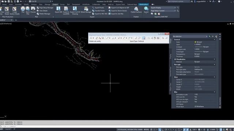
Task: Collapse 3D Visualization section
Action: (x=215, y=59)
